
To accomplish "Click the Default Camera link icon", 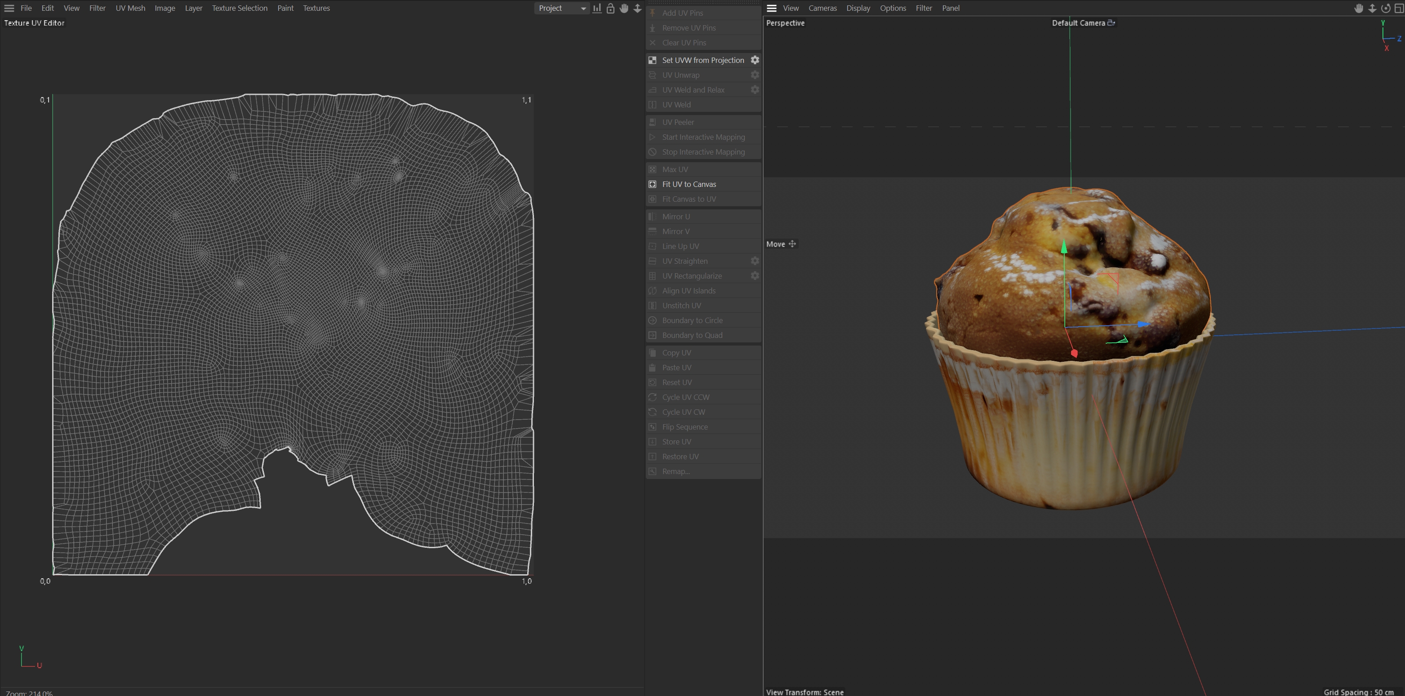I will [x=1111, y=23].
